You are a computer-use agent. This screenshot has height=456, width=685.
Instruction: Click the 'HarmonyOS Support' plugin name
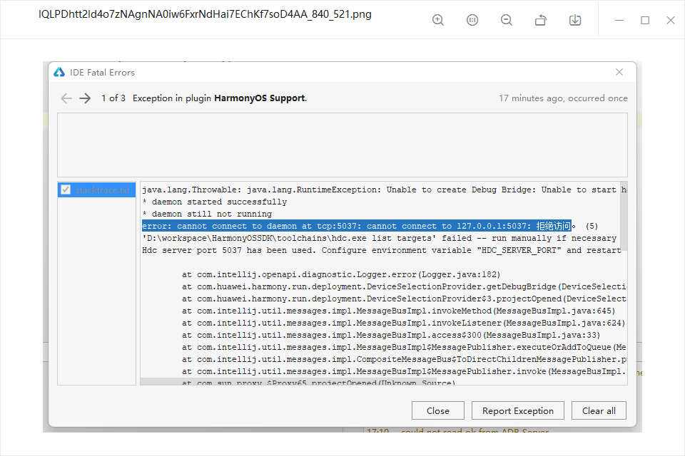click(260, 98)
